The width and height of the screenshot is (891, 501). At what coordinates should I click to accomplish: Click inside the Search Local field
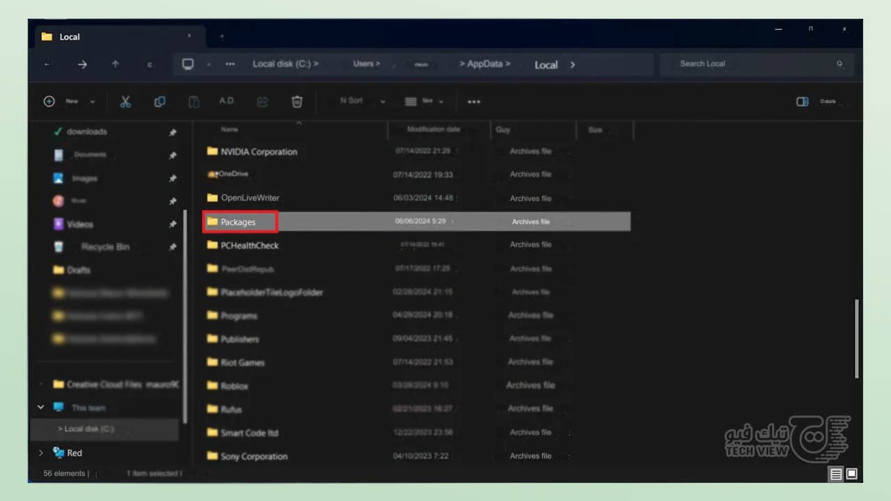(756, 64)
